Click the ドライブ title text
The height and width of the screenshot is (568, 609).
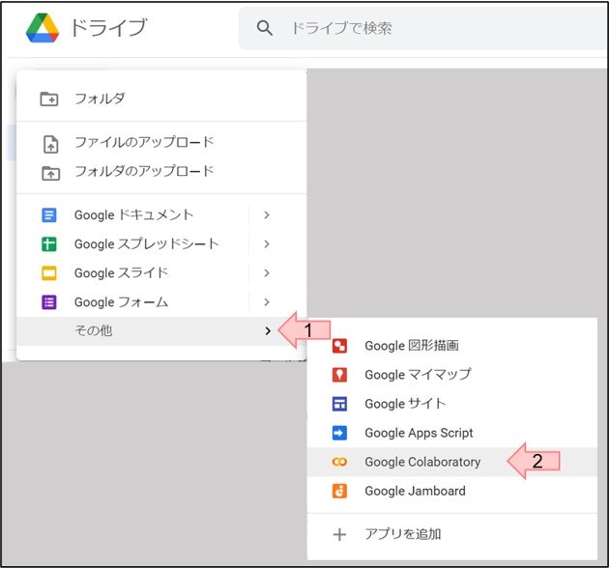tap(108, 28)
